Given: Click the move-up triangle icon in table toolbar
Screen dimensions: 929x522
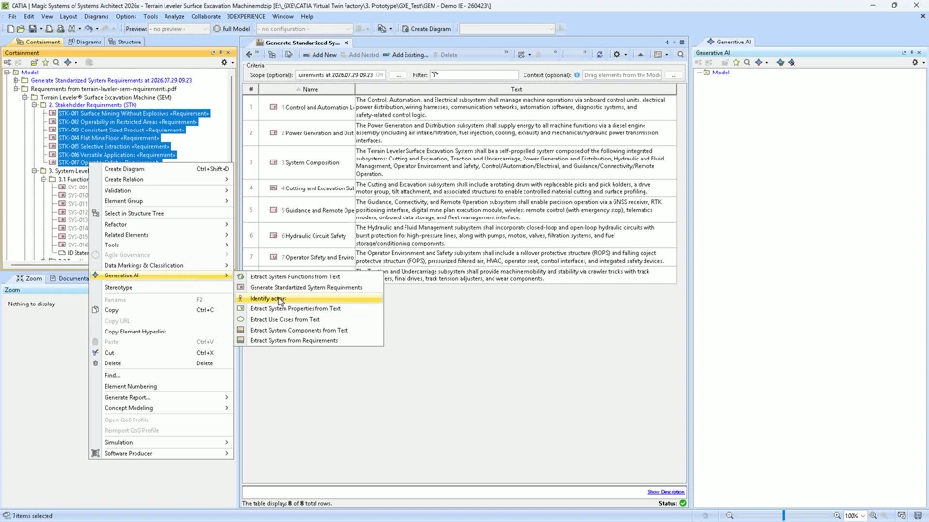Looking at the screenshot, I should pos(640,54).
